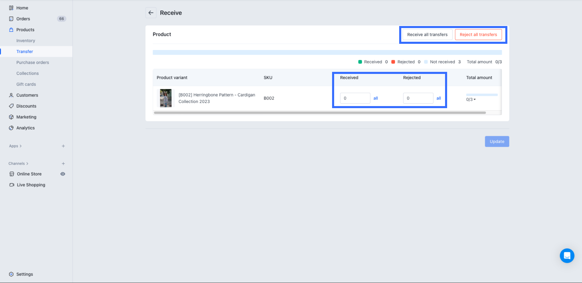Open Purchase orders page
582x283 pixels.
(x=33, y=63)
